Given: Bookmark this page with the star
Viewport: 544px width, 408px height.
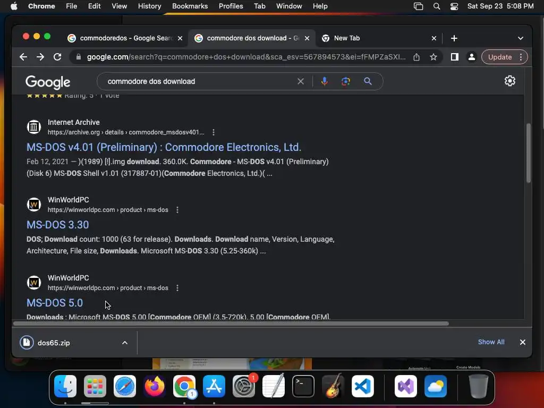Looking at the screenshot, I should (433, 57).
